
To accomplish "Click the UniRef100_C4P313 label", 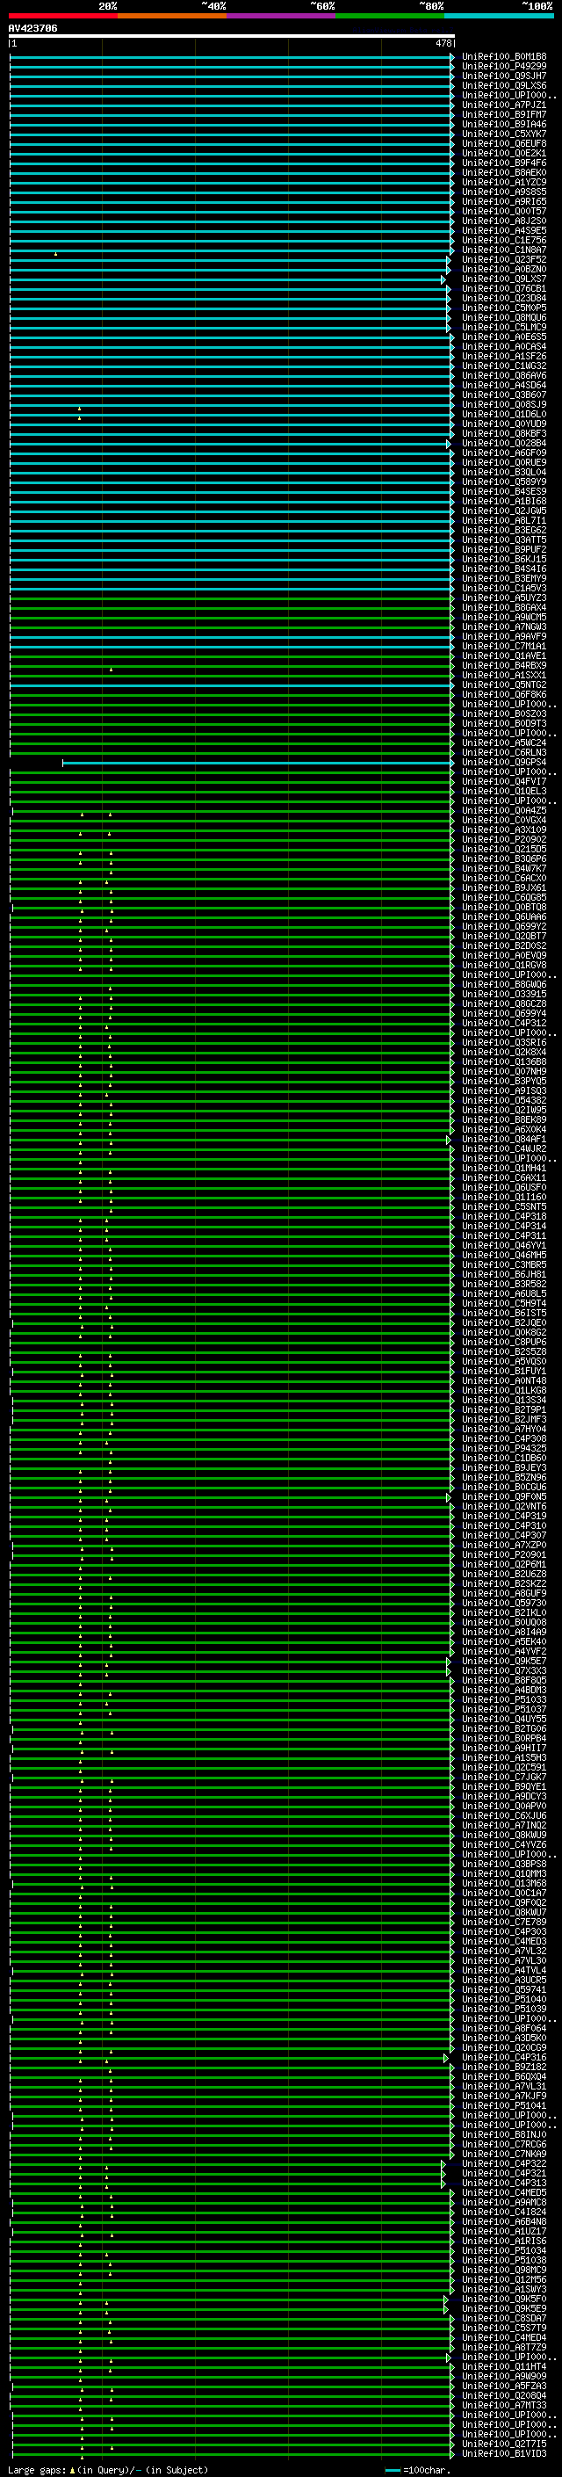I will coord(504,2183).
